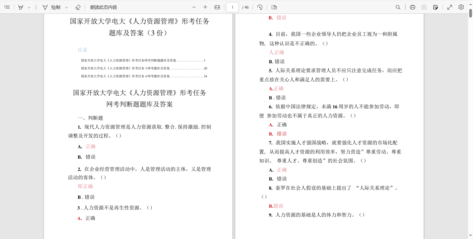Zoom out with the minus icon
The image size is (473, 239).
point(194,7)
